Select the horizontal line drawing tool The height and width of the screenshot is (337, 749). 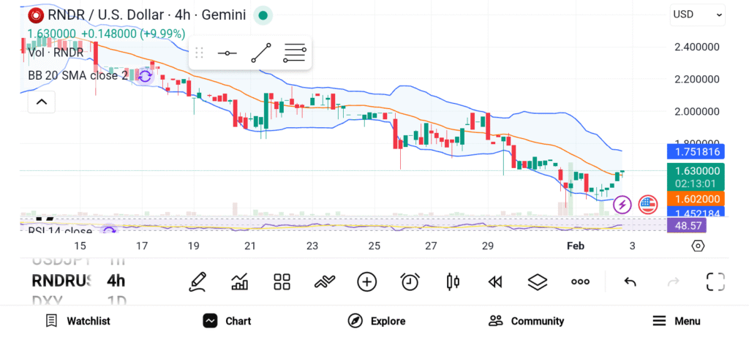227,53
